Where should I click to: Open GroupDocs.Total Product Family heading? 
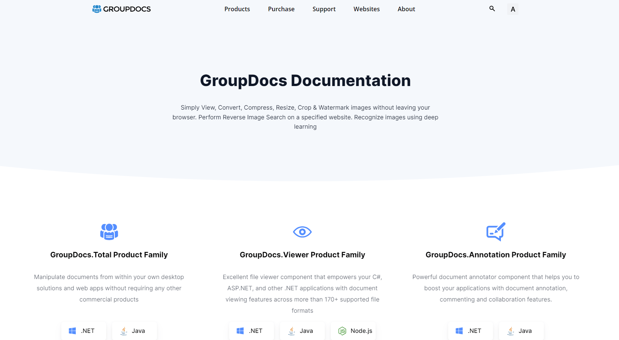pyautogui.click(x=109, y=255)
